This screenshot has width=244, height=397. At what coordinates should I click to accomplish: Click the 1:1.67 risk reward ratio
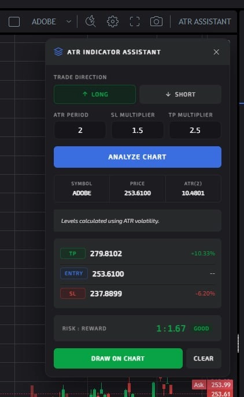[171, 329]
